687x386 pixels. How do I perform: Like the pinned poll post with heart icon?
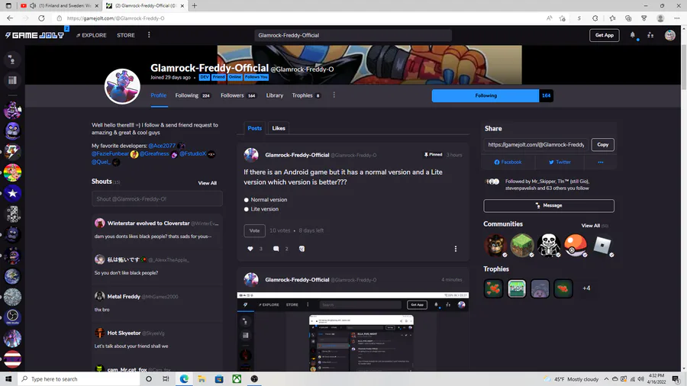click(250, 249)
